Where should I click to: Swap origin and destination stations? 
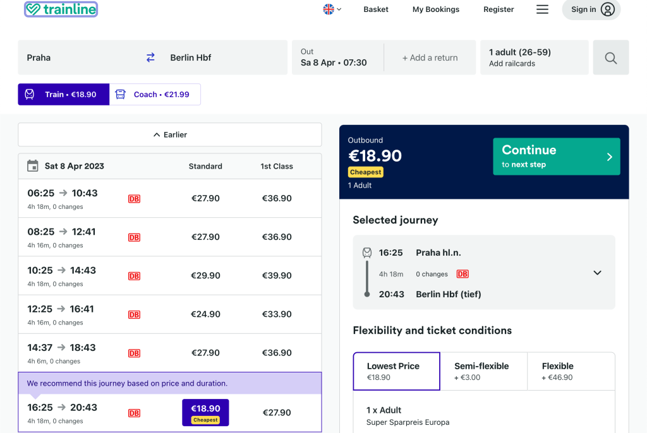[x=150, y=57]
